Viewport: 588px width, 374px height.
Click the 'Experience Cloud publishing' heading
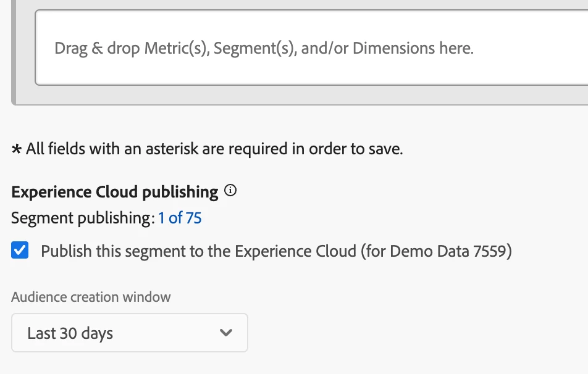[x=114, y=192]
